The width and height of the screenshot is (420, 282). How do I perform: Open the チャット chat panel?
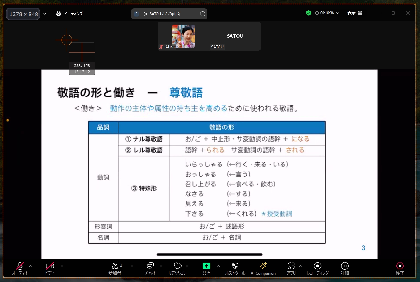(150, 266)
